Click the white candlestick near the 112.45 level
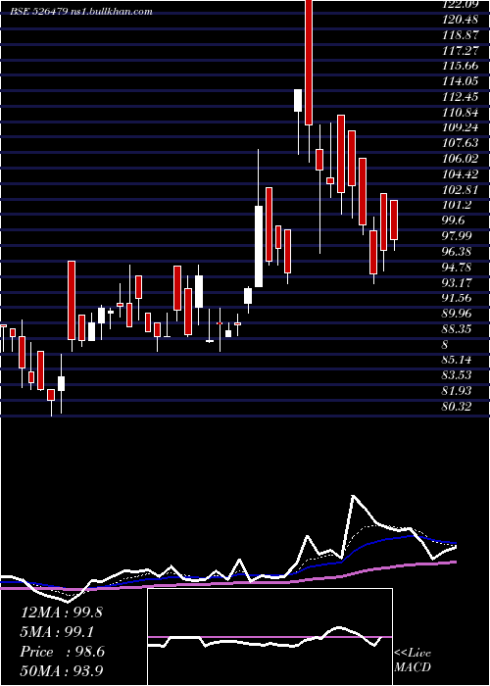The image size is (490, 686). [x=298, y=100]
